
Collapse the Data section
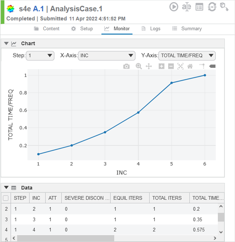pyautogui.click(x=6, y=188)
